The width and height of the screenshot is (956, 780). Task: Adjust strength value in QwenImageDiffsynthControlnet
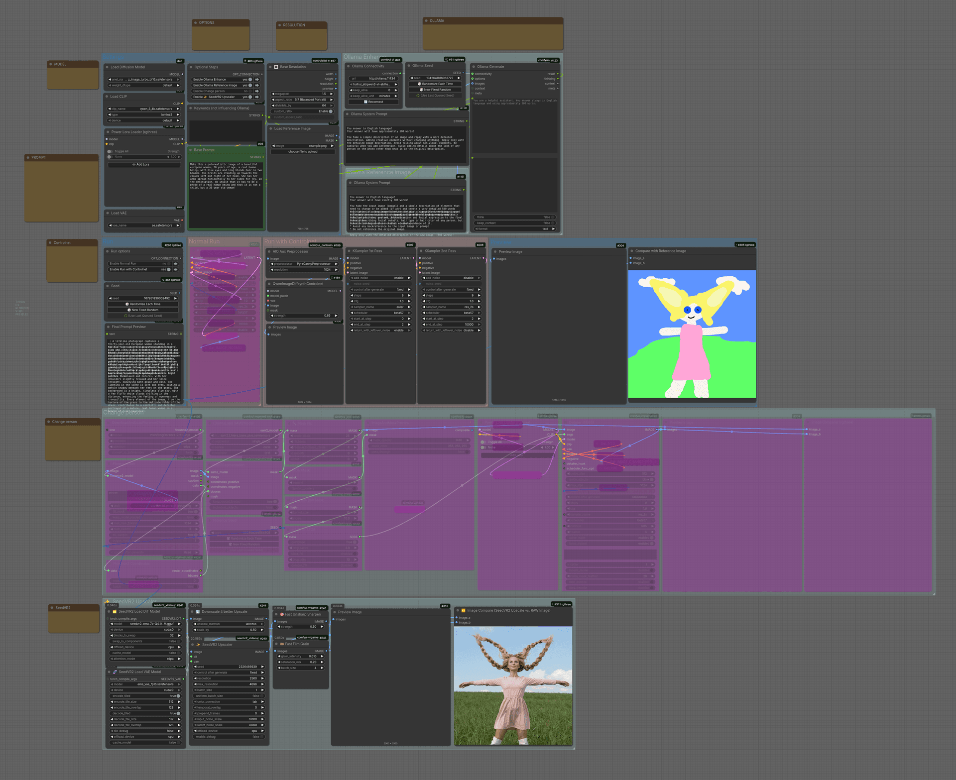(x=304, y=316)
